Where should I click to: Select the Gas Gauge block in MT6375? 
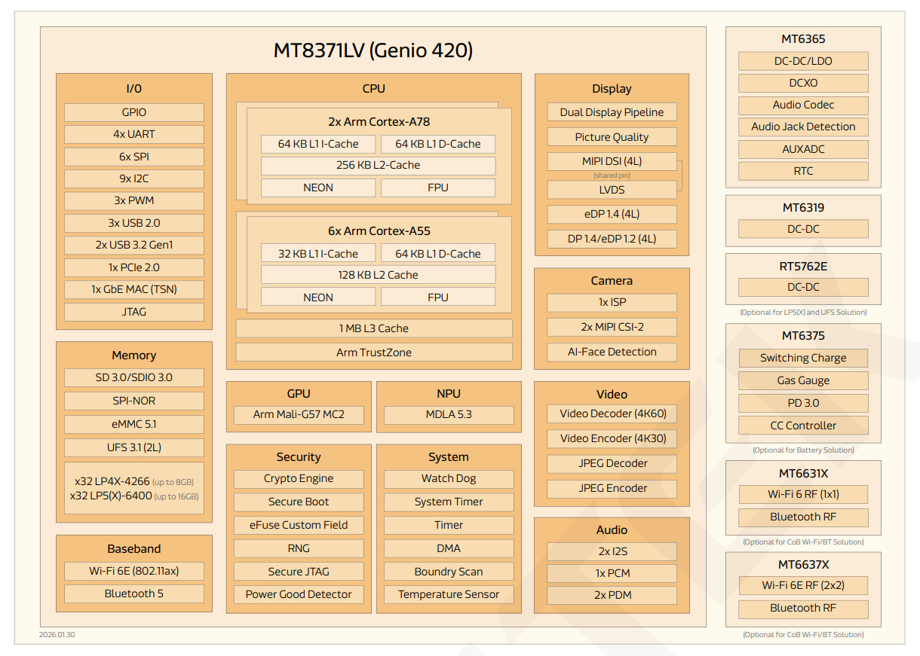click(803, 380)
